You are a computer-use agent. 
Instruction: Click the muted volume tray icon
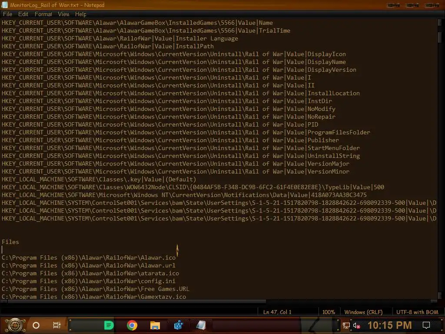(356, 325)
